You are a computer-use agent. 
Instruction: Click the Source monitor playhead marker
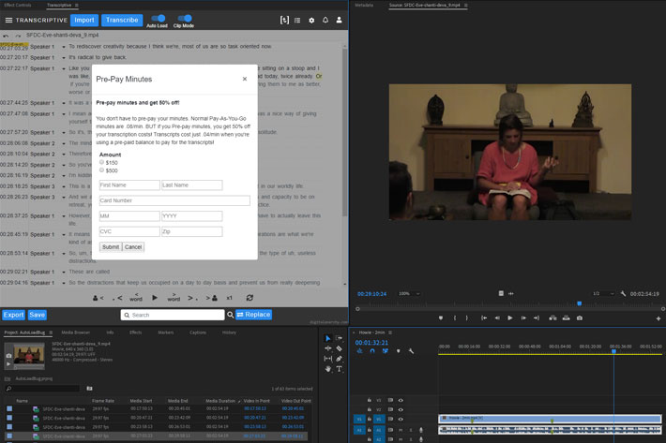[579, 303]
